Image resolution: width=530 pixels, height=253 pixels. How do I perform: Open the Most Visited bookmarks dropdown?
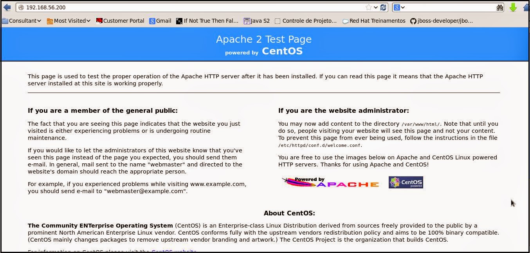pos(69,21)
